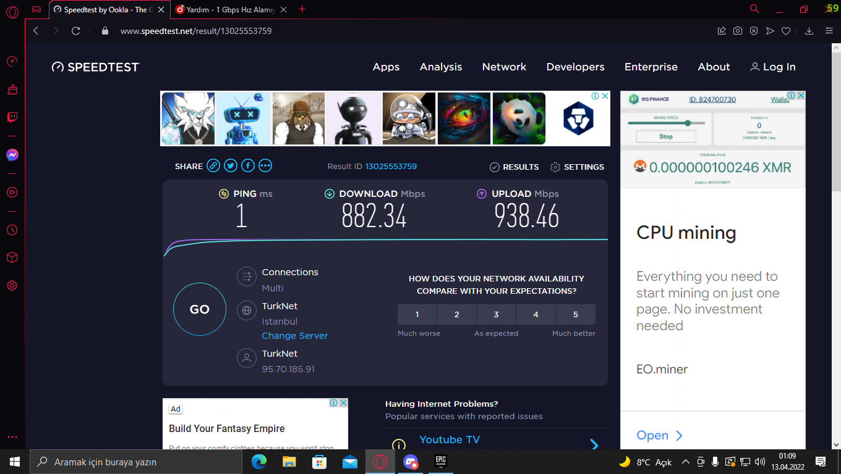Open more share options ellipsis
841x474 pixels.
265,165
